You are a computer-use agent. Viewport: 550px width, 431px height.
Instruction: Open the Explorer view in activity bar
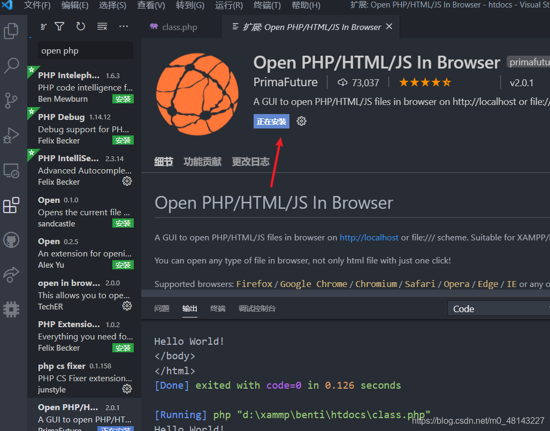[11, 31]
